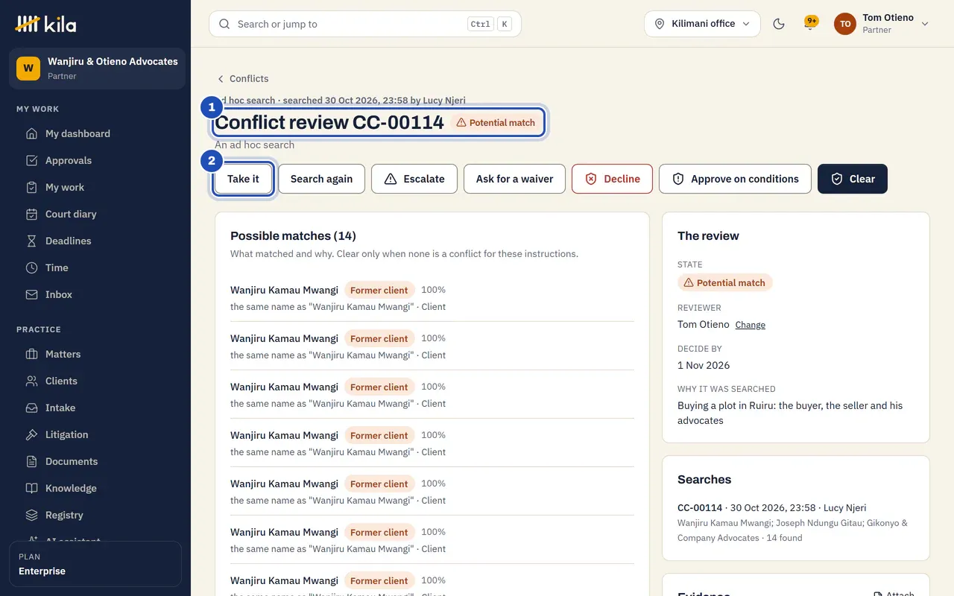The width and height of the screenshot is (954, 596).
Task: Open the Wanjiru & Otieno Advocates firm switcher
Action: [x=97, y=69]
